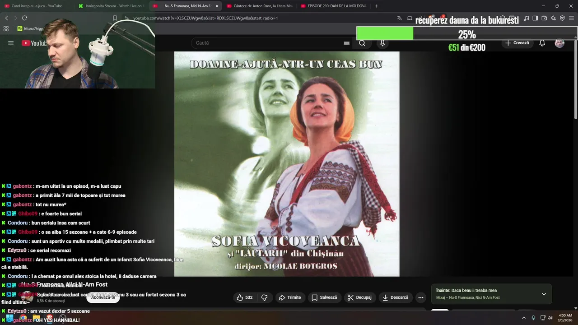Viewport: 578px width, 325px height.
Task: Click the magnifier search button
Action: (362, 43)
